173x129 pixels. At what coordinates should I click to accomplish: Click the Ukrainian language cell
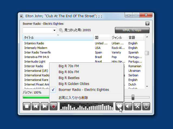point(134,71)
